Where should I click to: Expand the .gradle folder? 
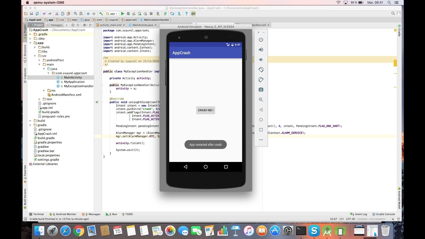(x=31, y=34)
